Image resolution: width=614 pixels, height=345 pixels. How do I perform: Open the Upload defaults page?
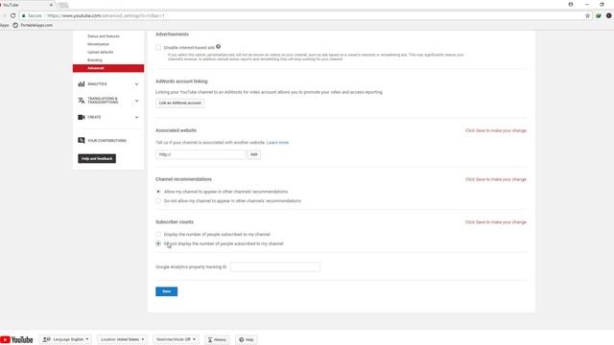[x=100, y=52]
